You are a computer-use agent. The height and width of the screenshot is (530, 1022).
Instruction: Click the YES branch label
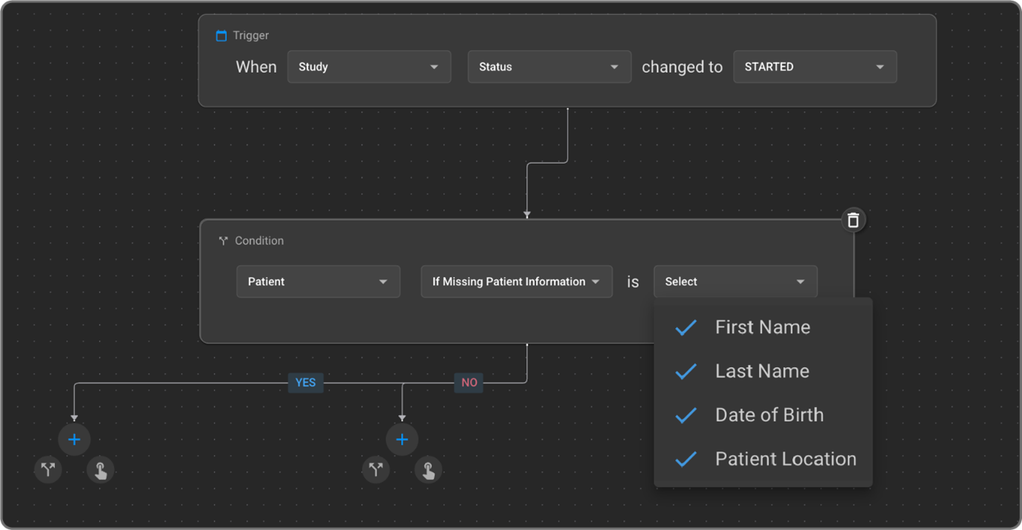(x=305, y=383)
